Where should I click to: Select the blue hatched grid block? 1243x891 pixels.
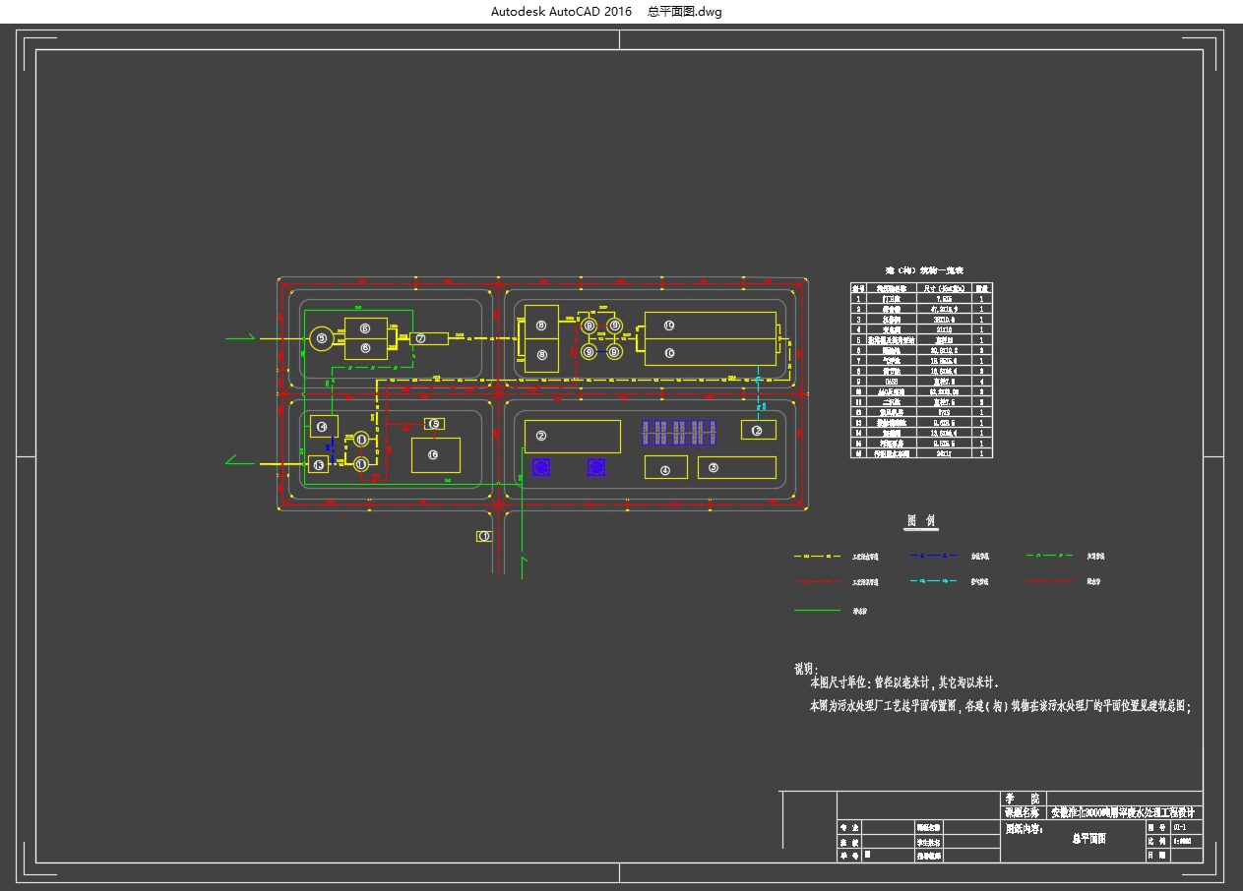click(679, 432)
